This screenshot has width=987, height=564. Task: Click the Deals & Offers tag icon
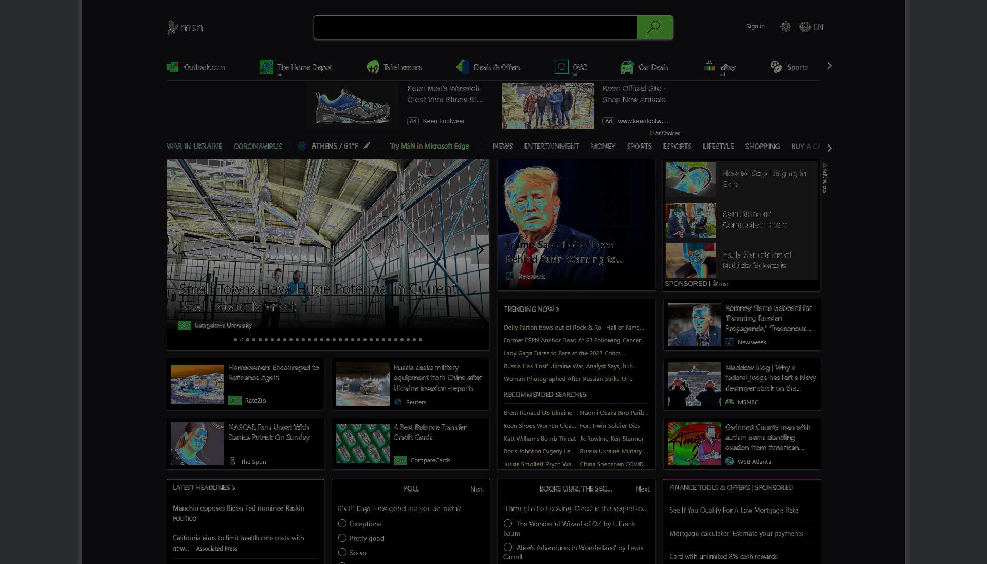pos(463,67)
